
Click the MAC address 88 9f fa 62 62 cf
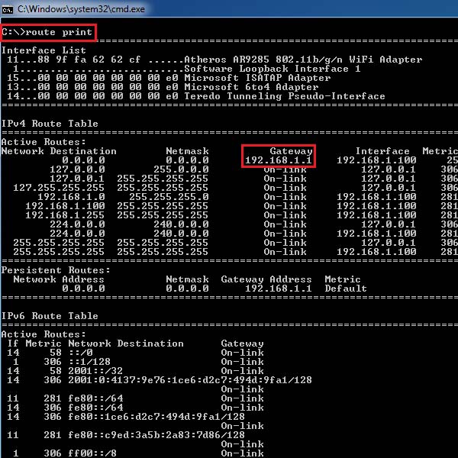pos(89,60)
